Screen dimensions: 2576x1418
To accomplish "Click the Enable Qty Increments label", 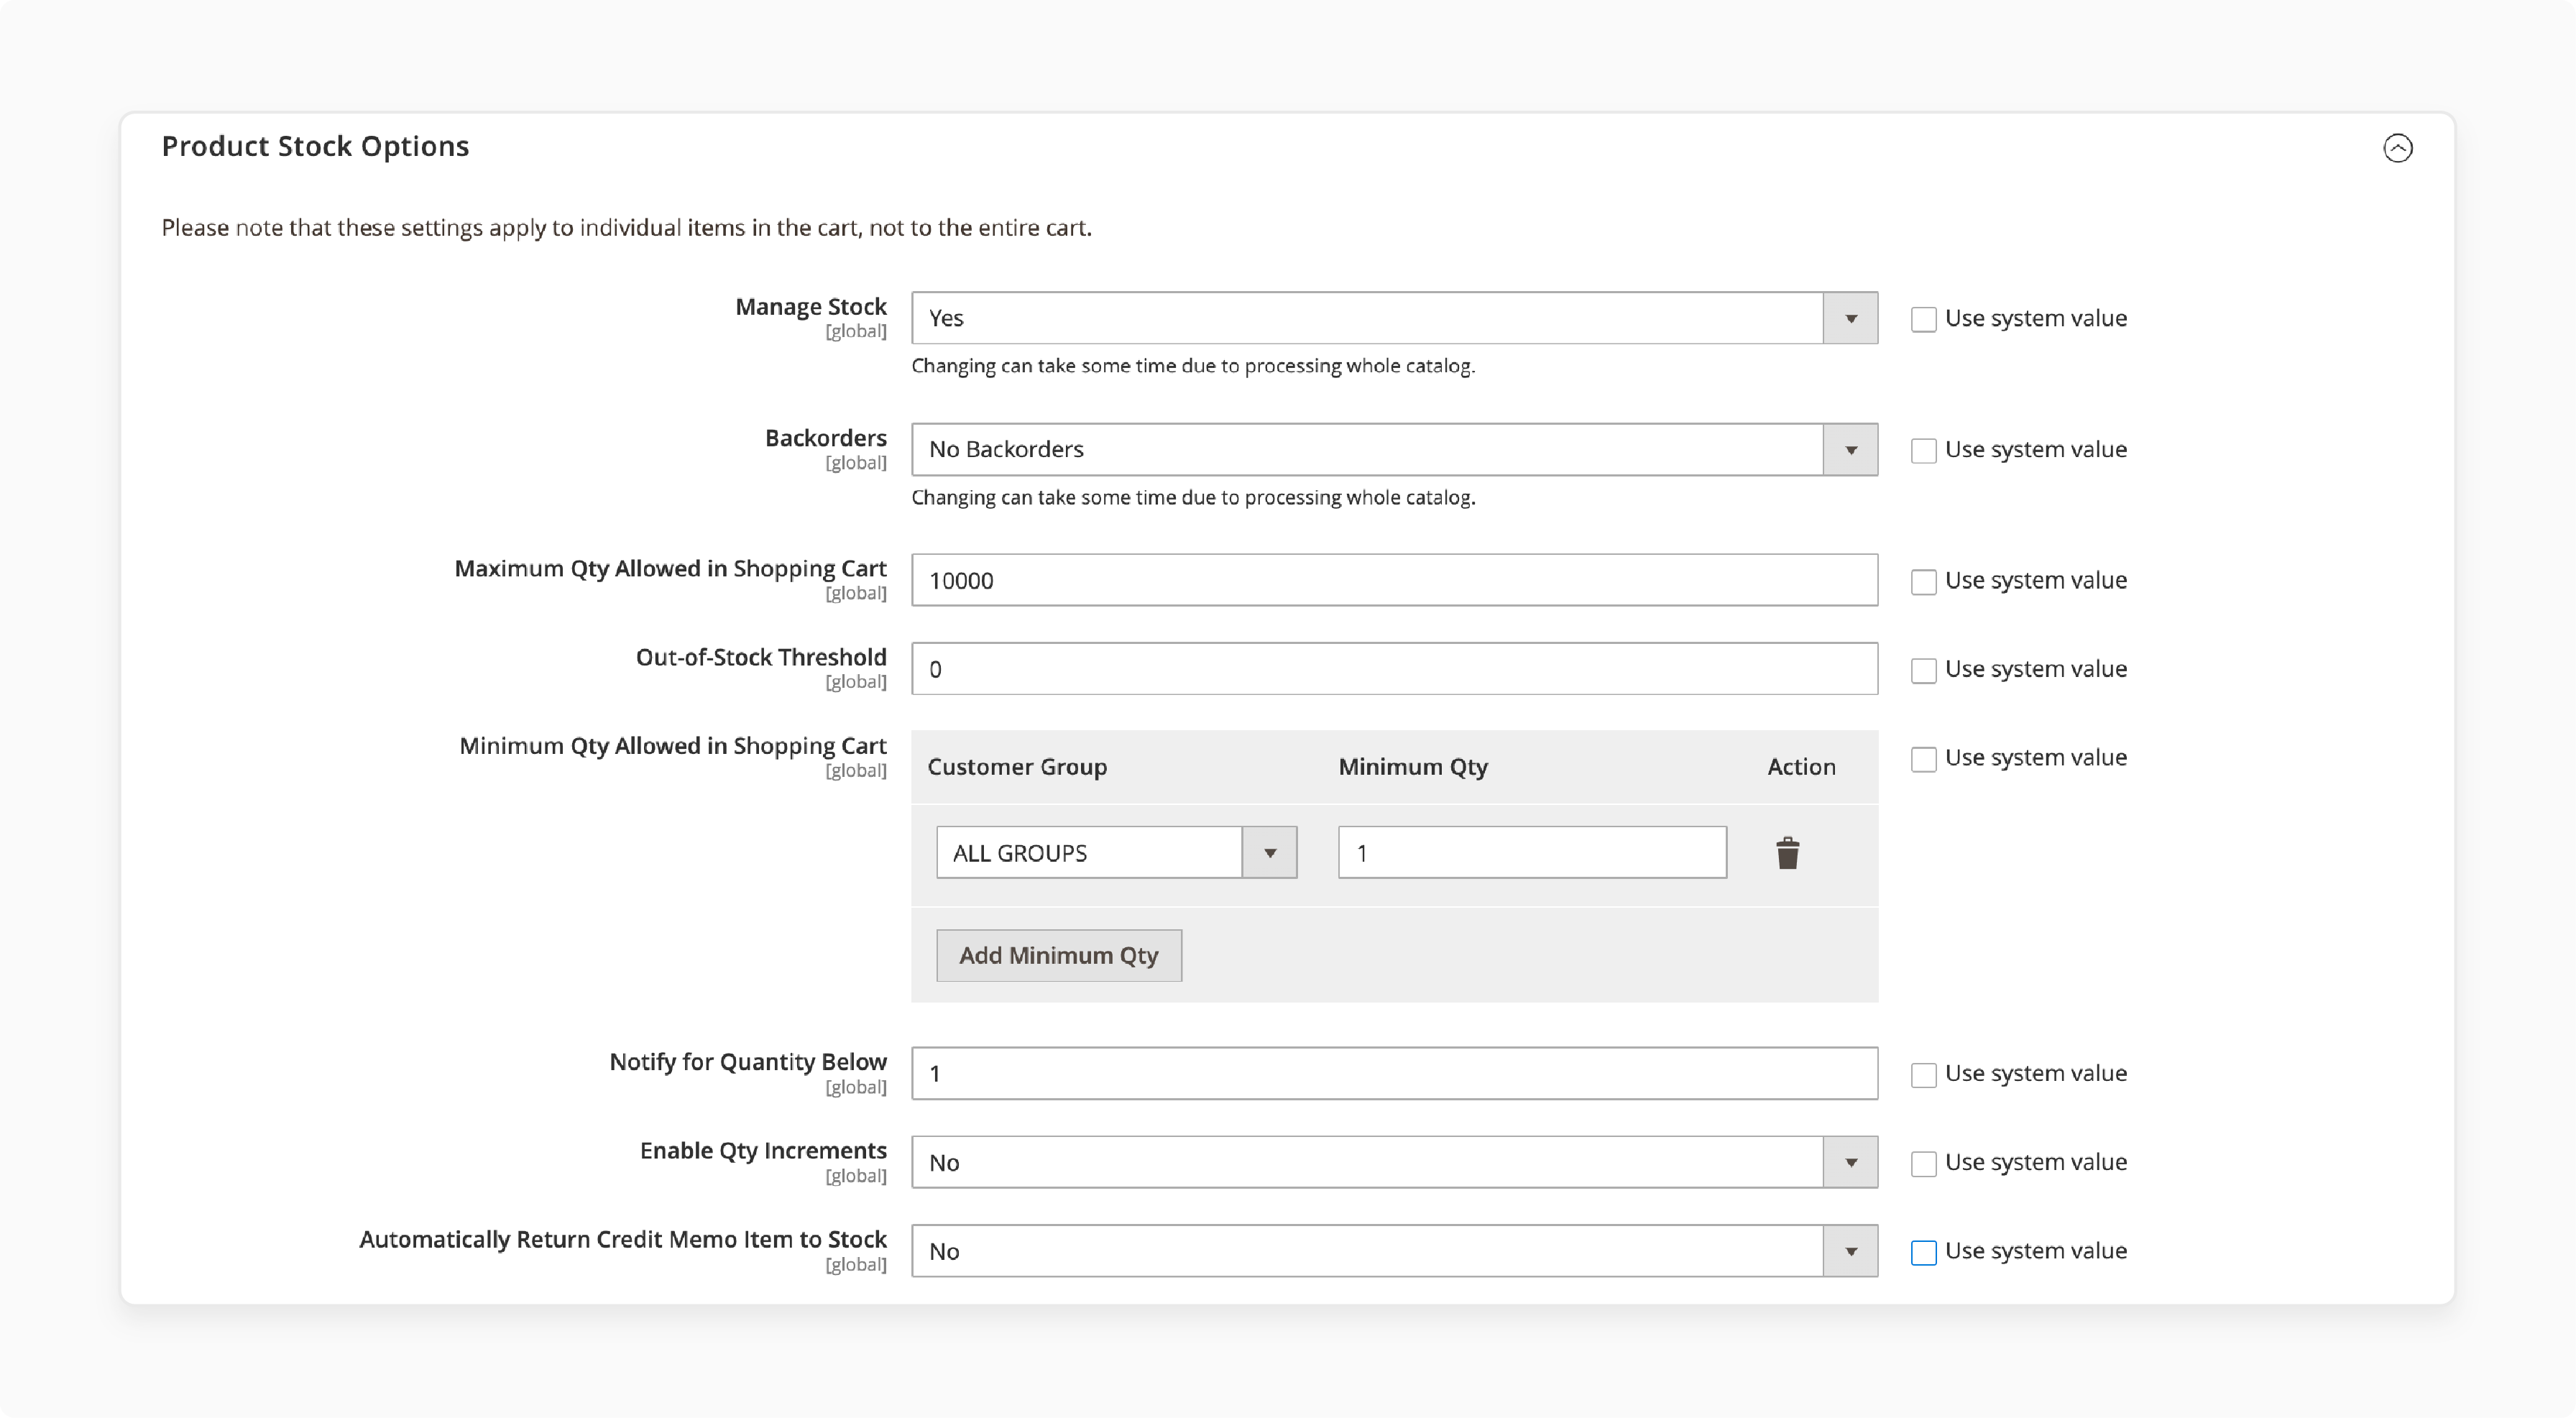I will point(763,1151).
